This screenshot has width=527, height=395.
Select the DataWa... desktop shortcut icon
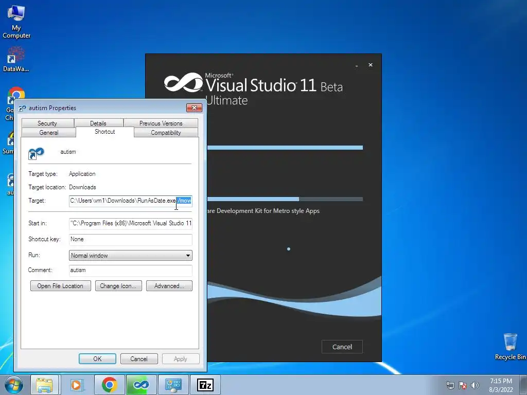15,59
